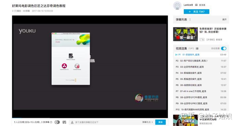238x126 pixels.
Task: Toggle the 弹 danmaku display switch
Action: coord(57,122)
